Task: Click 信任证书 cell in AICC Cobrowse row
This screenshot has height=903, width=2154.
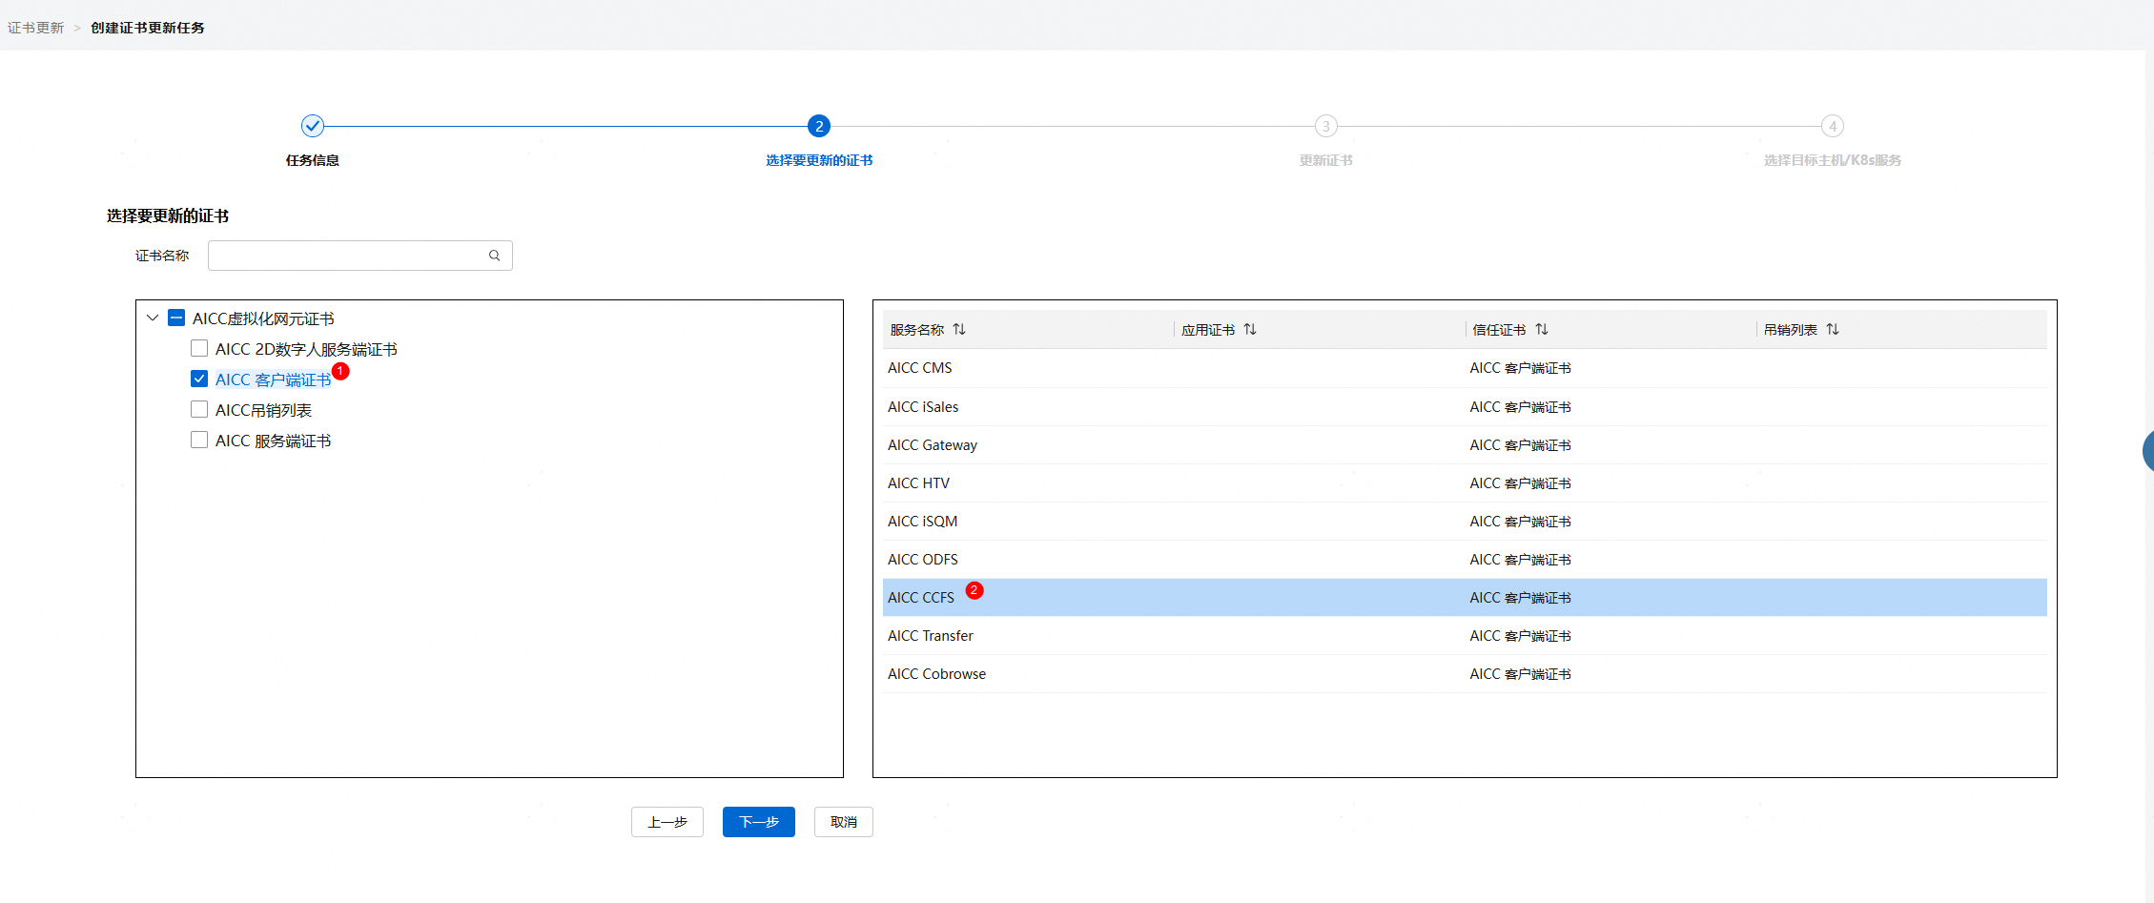Action: (x=1520, y=674)
